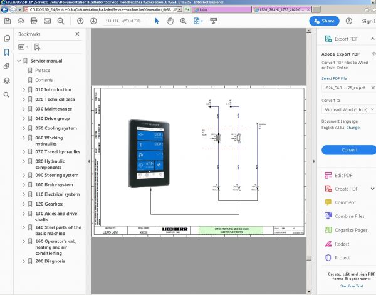Click Find current bookmark icon
Image resolution: width=376 pixels, height=295 pixels.
(38, 47)
